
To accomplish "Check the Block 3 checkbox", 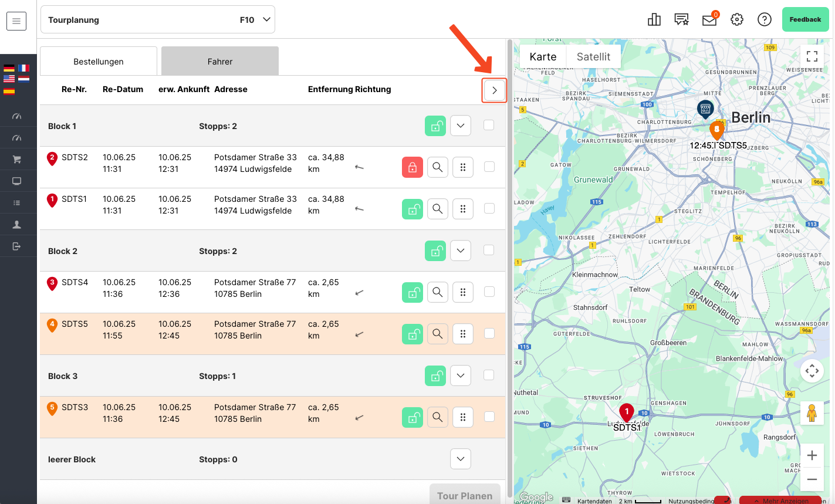I will [489, 375].
